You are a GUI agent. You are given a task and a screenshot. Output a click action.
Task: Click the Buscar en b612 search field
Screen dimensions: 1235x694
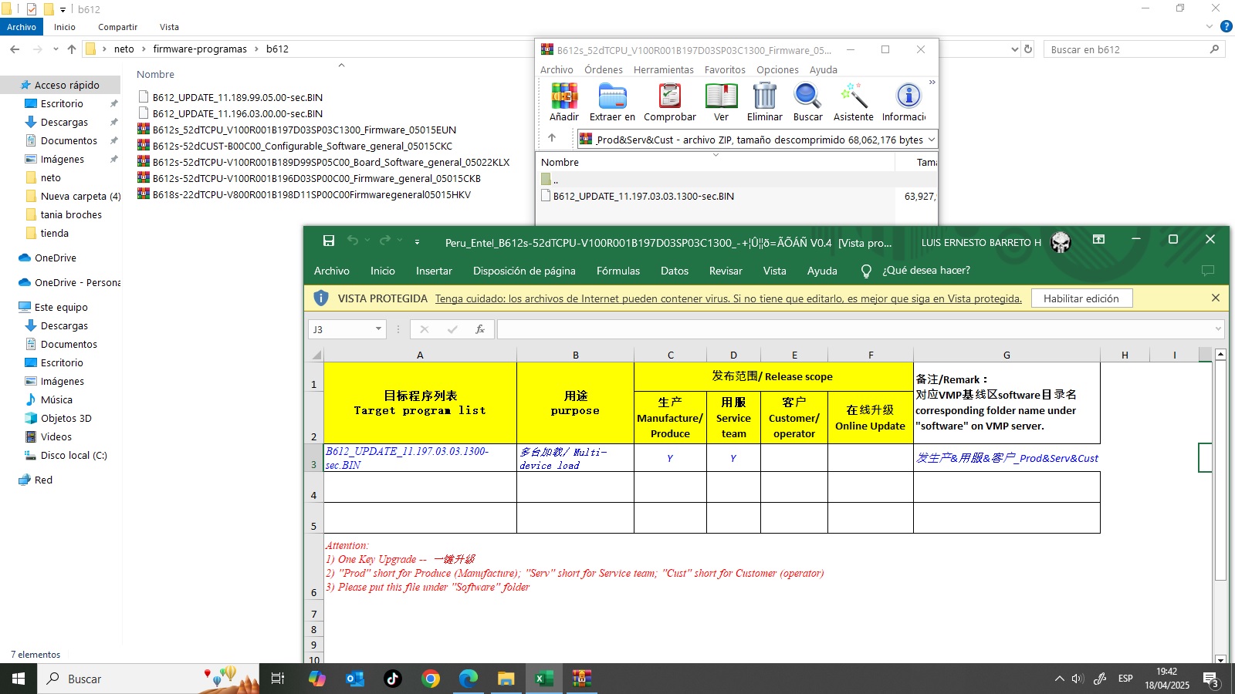tap(1127, 49)
